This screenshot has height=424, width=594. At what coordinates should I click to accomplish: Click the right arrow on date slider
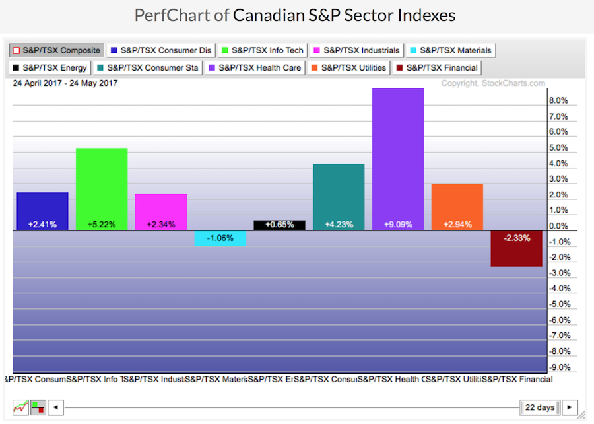tap(570, 407)
